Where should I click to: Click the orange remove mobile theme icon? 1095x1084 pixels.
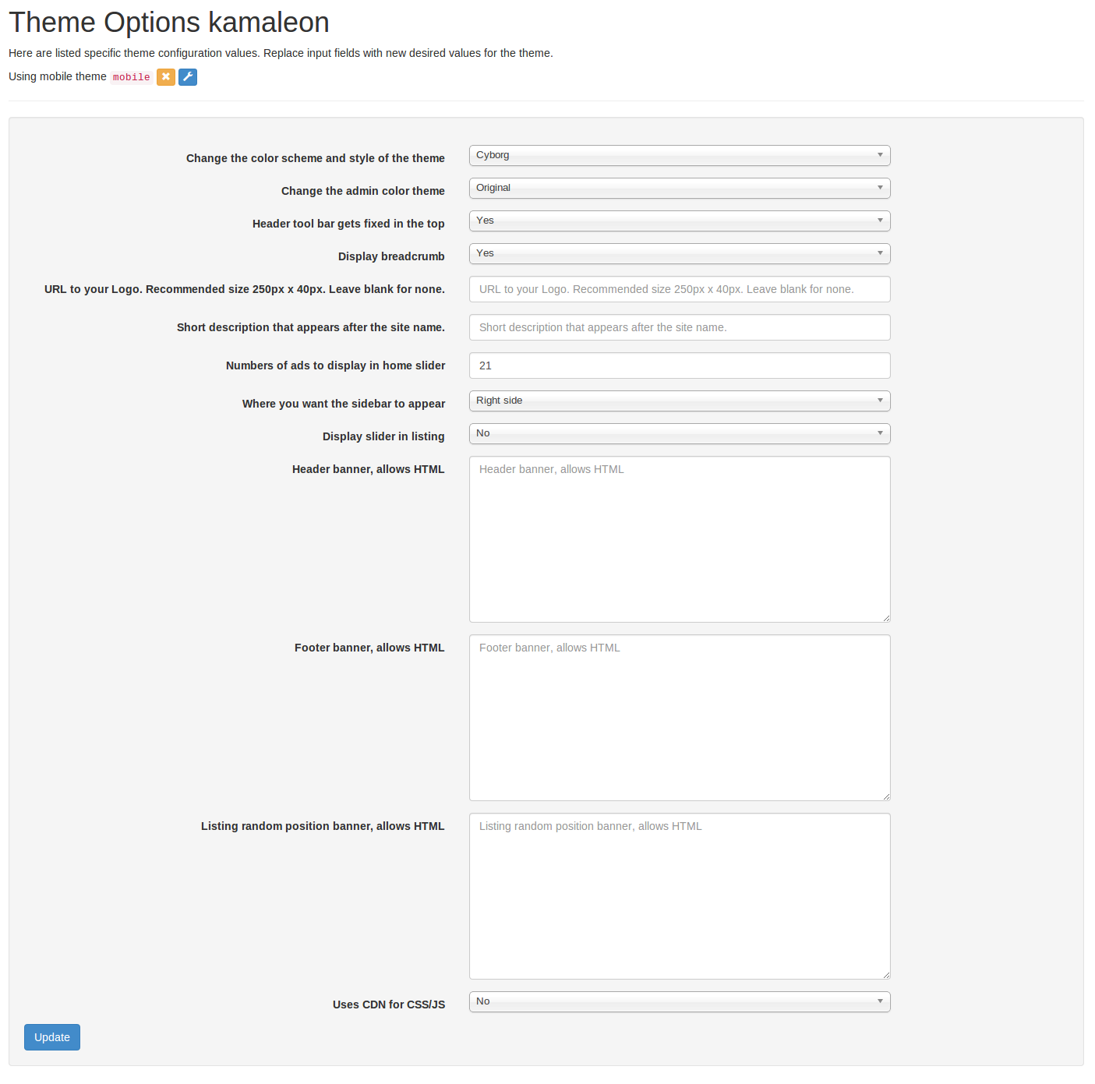pyautogui.click(x=166, y=77)
